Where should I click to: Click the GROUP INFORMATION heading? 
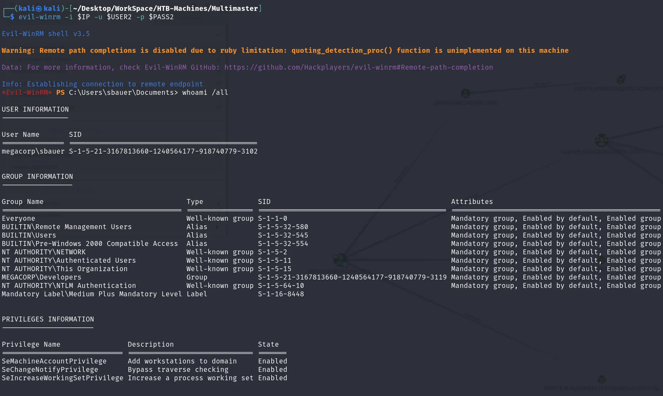click(37, 176)
